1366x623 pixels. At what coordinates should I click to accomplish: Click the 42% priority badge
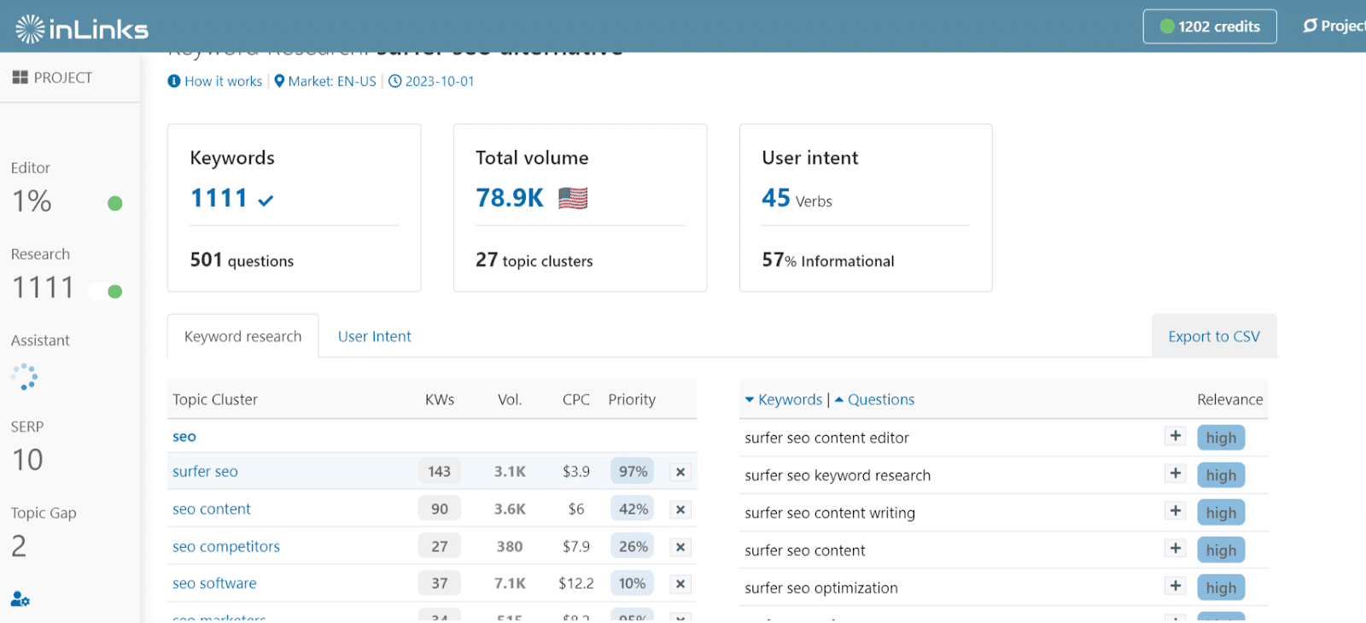point(633,509)
